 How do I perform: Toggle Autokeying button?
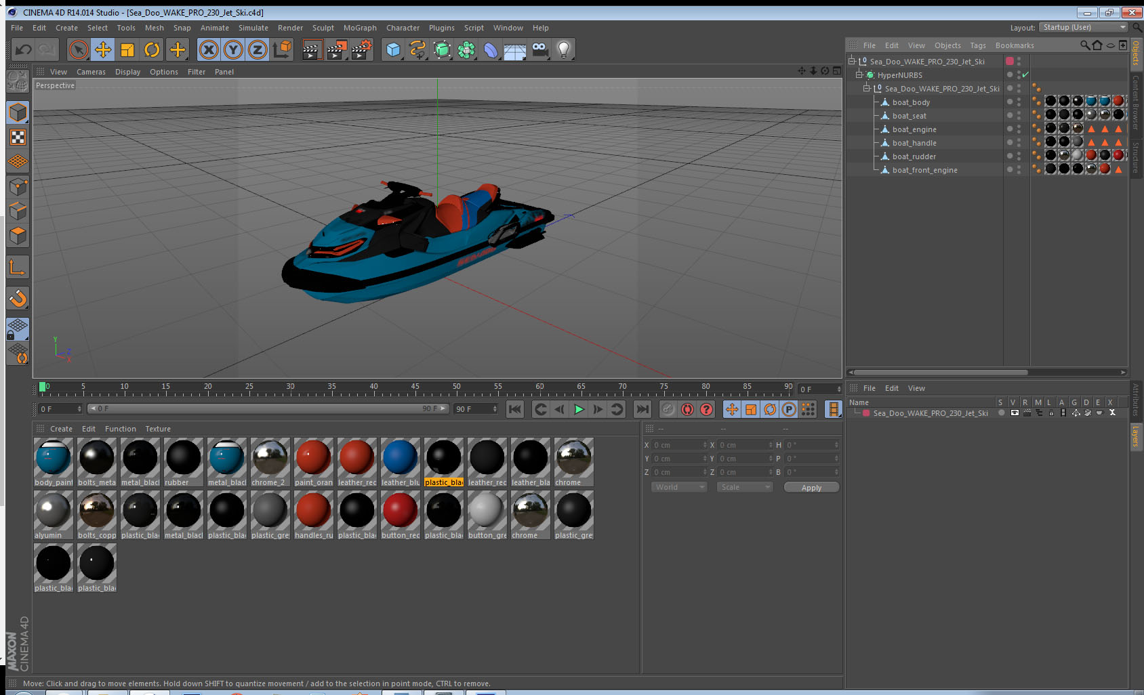687,409
